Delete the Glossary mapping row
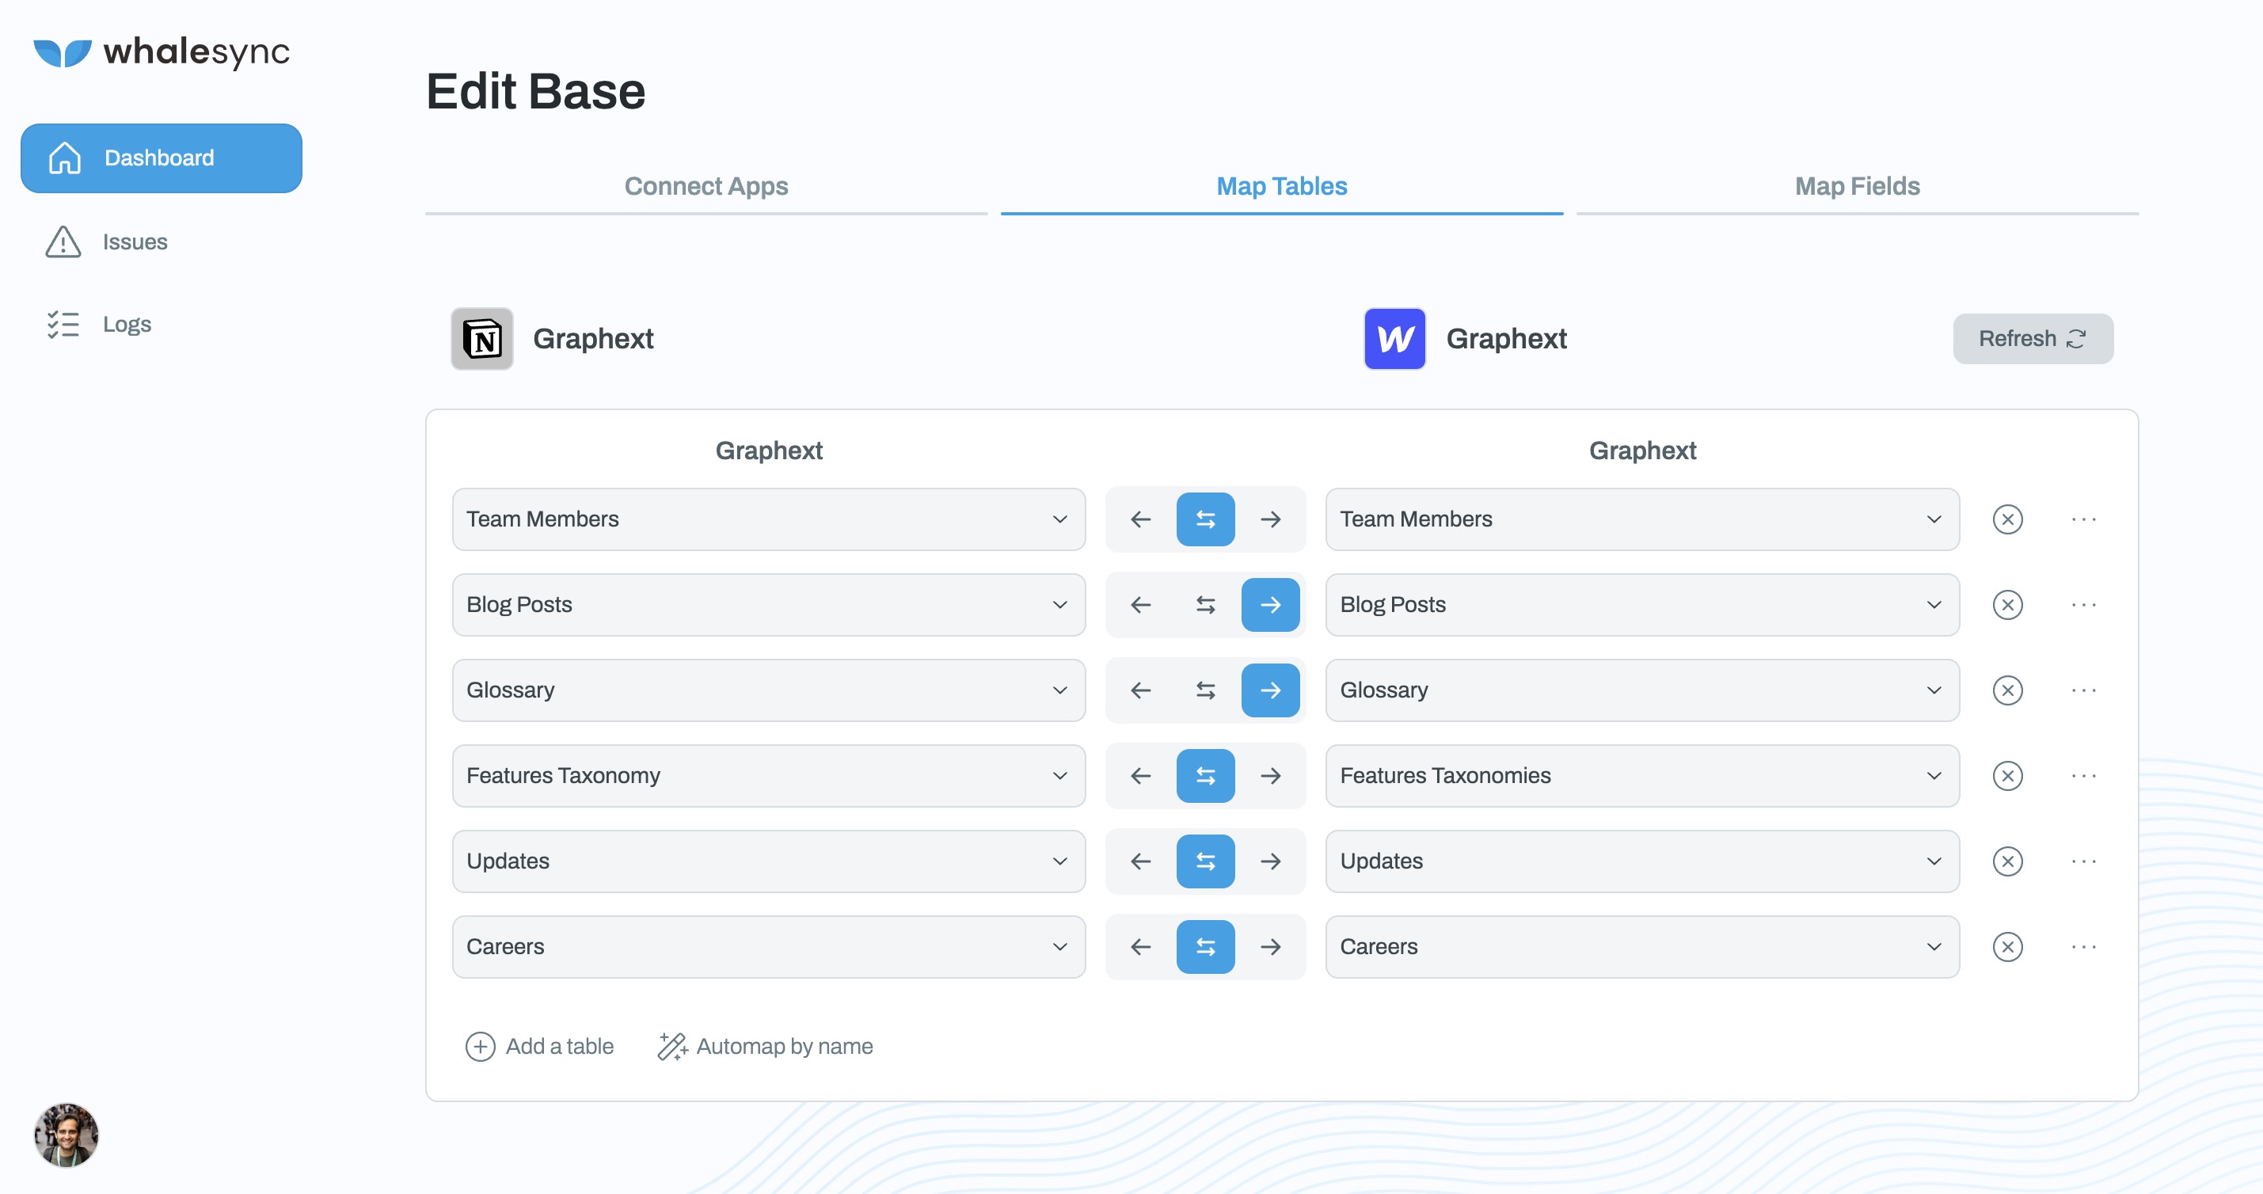The width and height of the screenshot is (2263, 1194). (2007, 690)
